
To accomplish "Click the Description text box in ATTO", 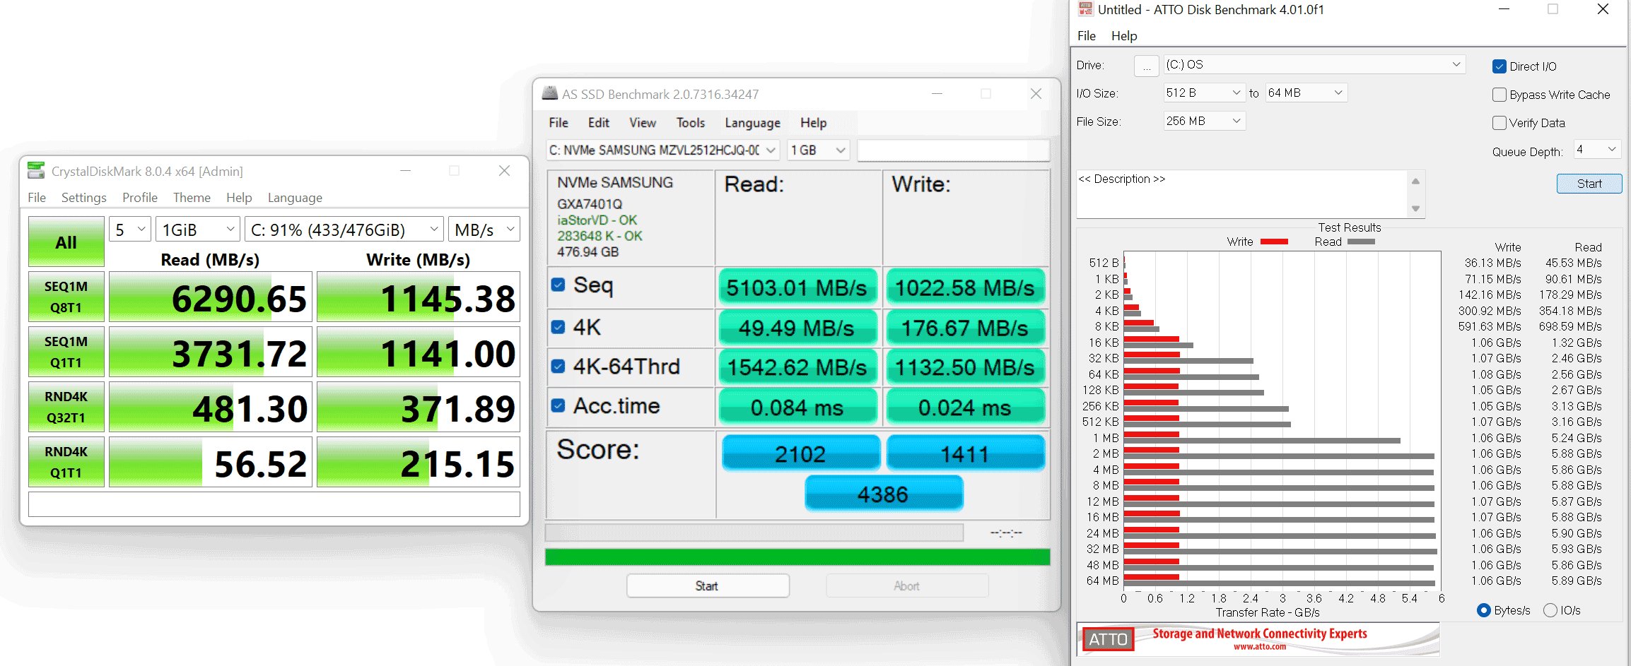I will pos(1242,194).
